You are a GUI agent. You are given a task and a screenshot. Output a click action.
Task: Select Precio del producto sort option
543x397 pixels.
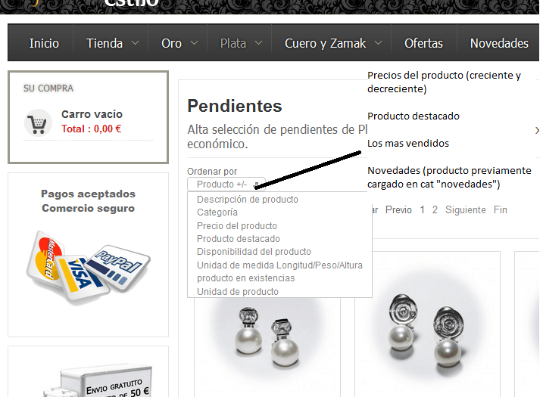[x=237, y=226]
